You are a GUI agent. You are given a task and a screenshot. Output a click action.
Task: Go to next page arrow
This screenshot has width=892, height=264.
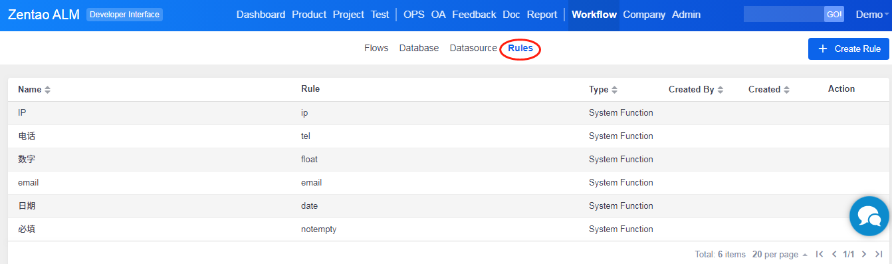[864, 254]
